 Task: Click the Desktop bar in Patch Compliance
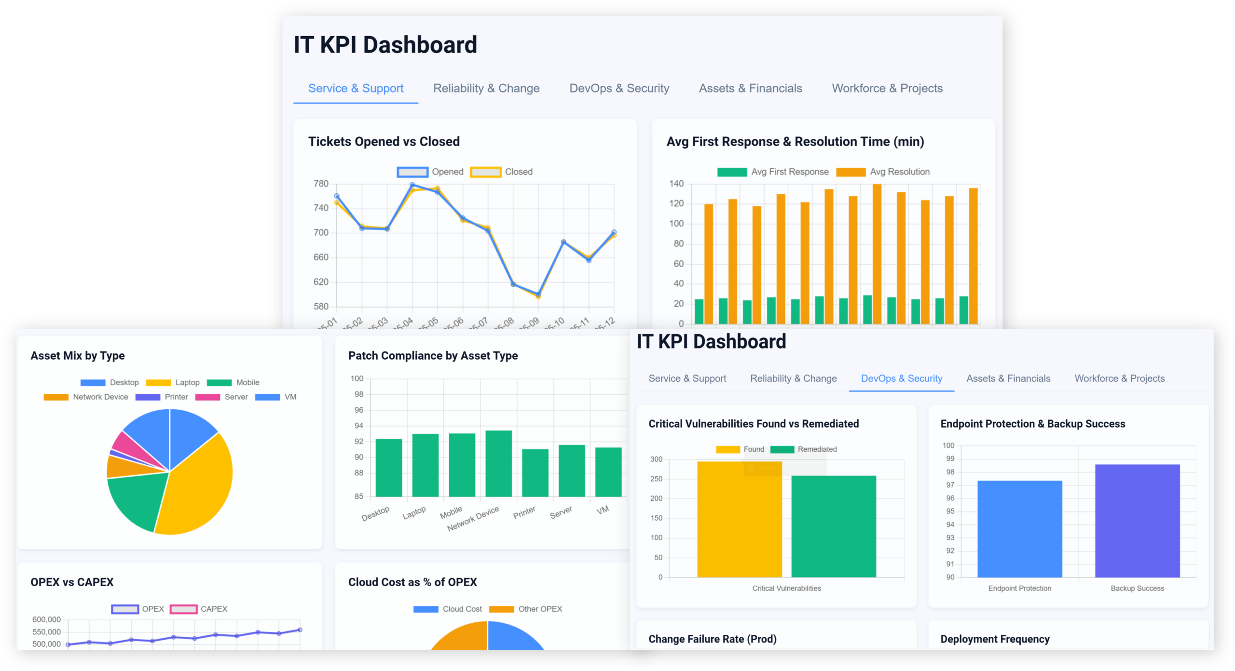388,468
